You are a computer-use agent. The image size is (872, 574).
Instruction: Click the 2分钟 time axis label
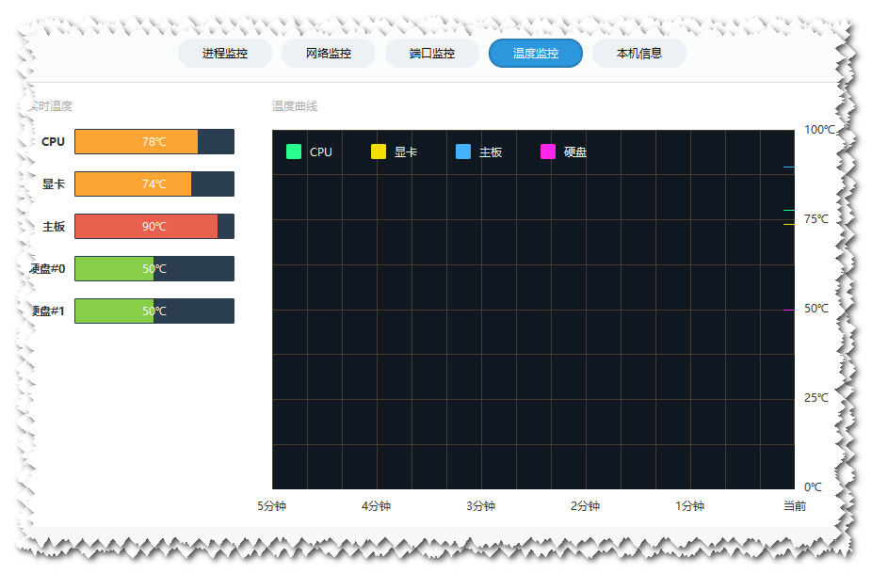[585, 505]
